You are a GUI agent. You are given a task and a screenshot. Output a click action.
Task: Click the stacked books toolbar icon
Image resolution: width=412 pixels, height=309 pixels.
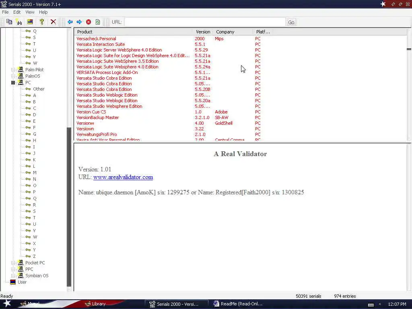click(30, 22)
